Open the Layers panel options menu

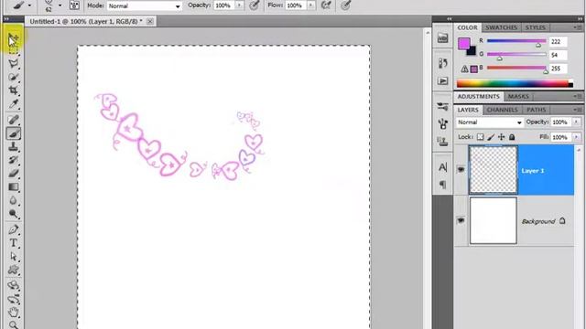pos(578,110)
